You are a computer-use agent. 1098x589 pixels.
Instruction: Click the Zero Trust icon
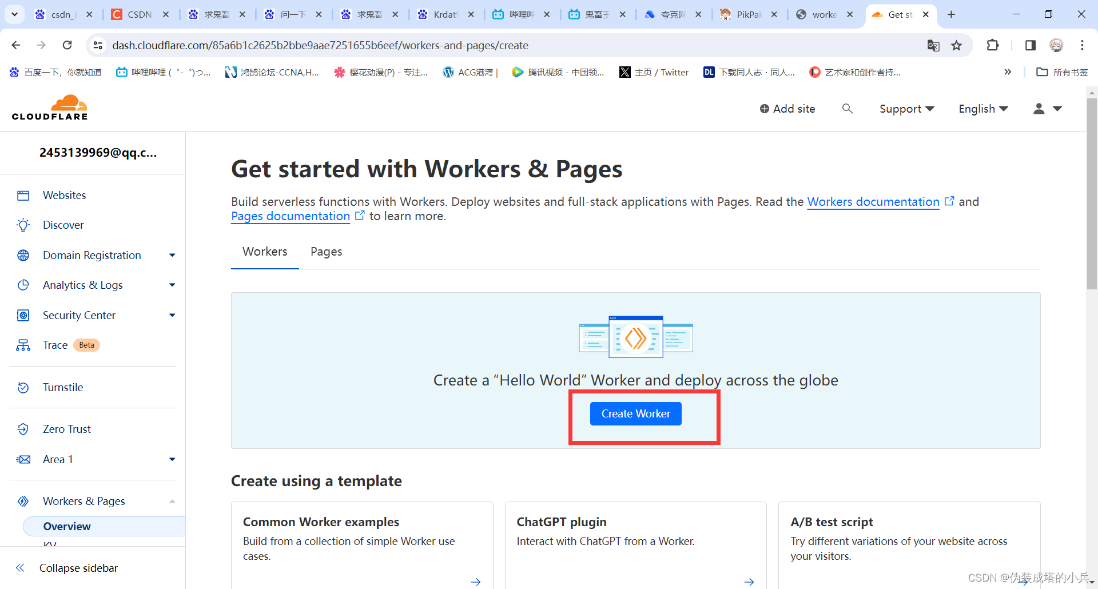pyautogui.click(x=23, y=429)
